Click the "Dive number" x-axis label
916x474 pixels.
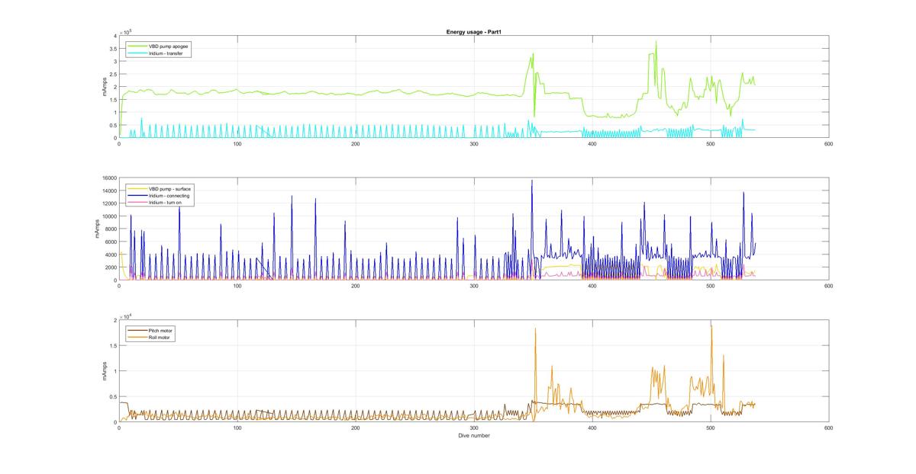click(473, 436)
